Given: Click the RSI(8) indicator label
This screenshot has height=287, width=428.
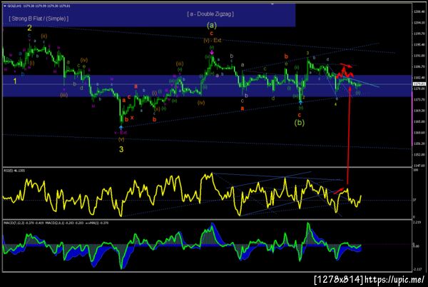Looking at the screenshot, I should point(14,171).
